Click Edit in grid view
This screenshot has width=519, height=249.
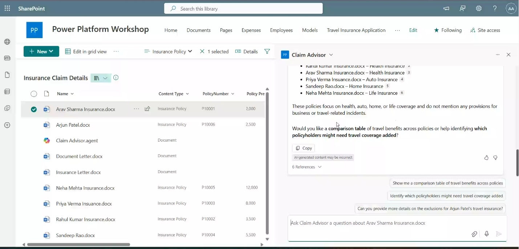(x=86, y=52)
